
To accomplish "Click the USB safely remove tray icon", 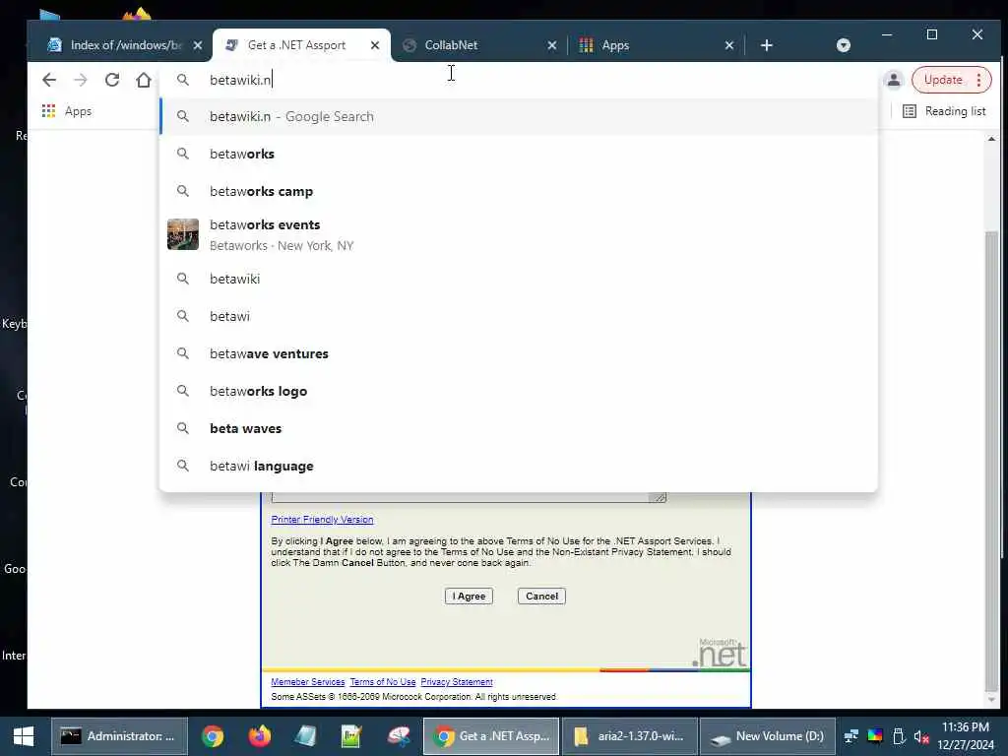I will point(899,736).
